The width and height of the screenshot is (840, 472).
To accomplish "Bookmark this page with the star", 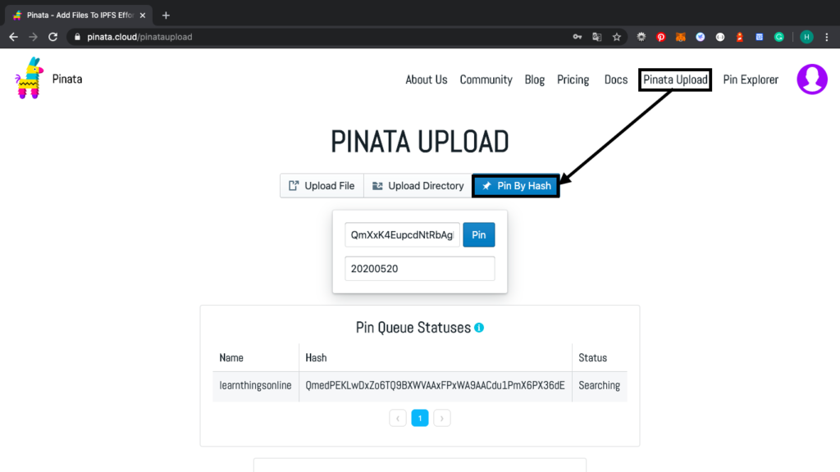I will pos(617,37).
